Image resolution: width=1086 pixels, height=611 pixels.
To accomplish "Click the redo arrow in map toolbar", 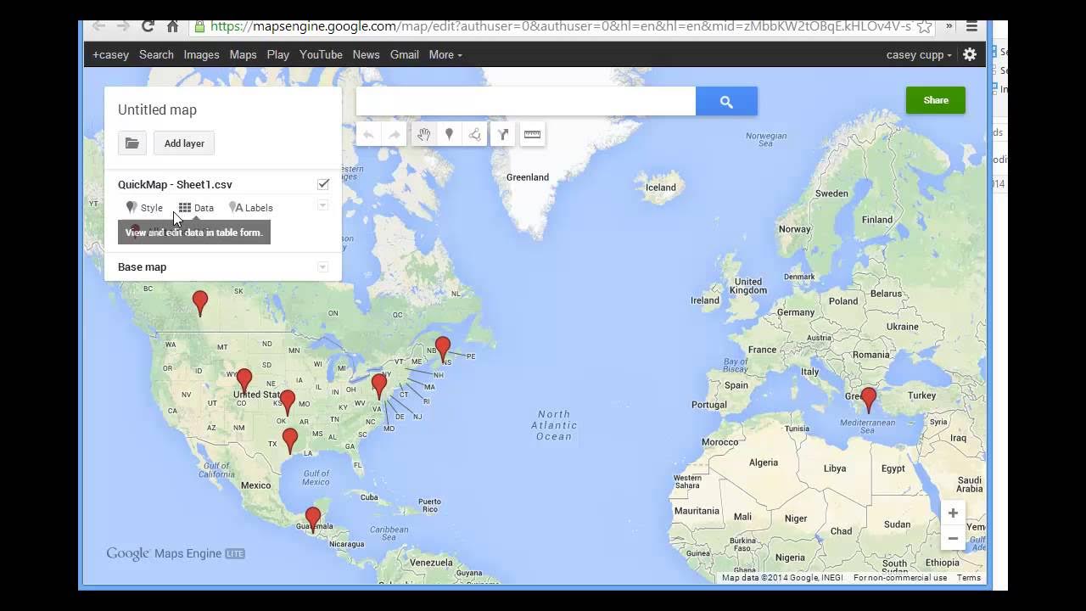I will click(x=395, y=134).
